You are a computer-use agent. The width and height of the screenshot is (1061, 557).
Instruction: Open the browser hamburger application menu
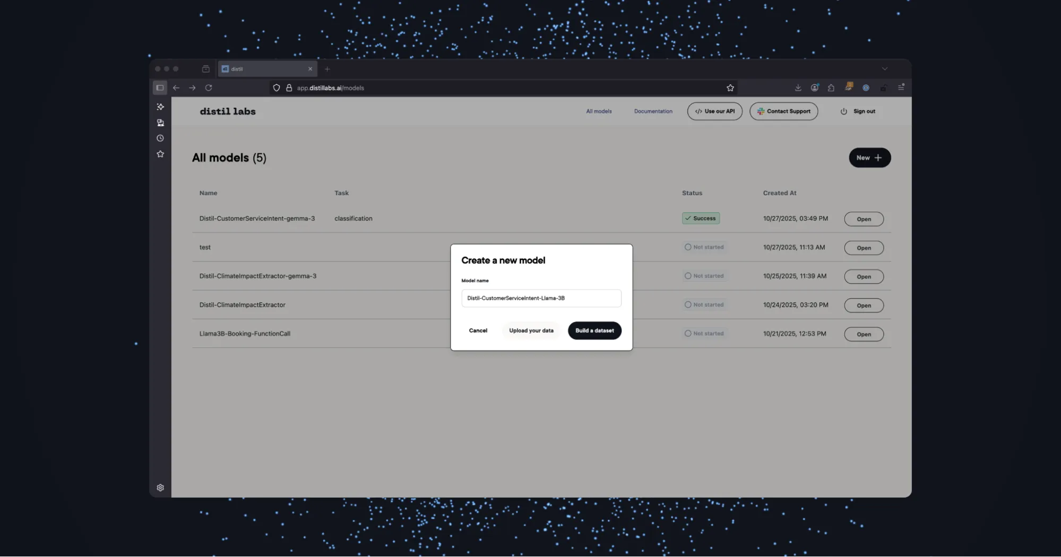point(901,88)
